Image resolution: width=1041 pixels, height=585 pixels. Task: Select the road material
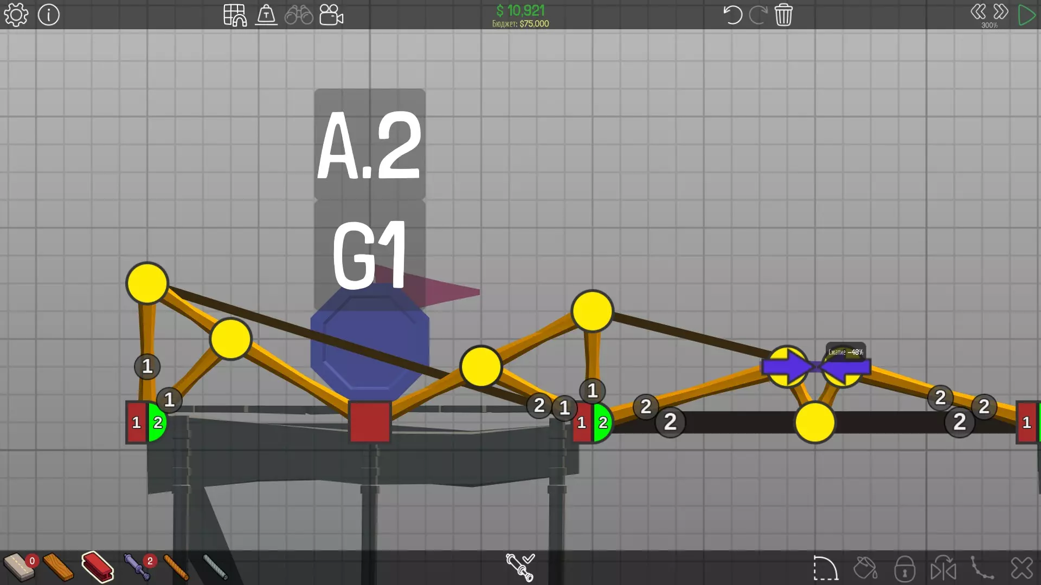tap(19, 567)
